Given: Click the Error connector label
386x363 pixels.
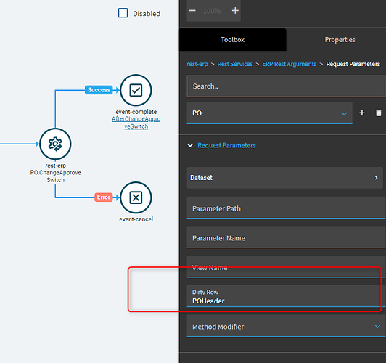Looking at the screenshot, I should coord(103,197).
